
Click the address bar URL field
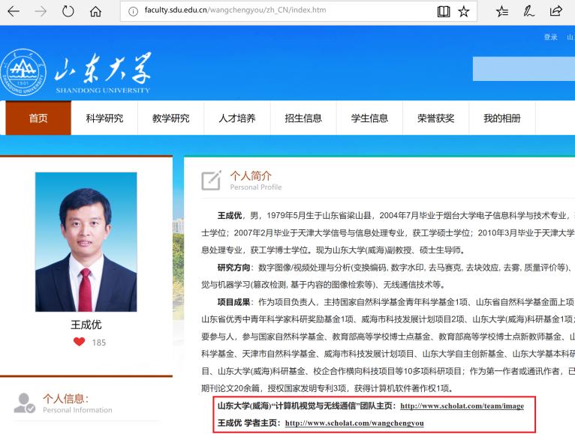click(x=278, y=11)
